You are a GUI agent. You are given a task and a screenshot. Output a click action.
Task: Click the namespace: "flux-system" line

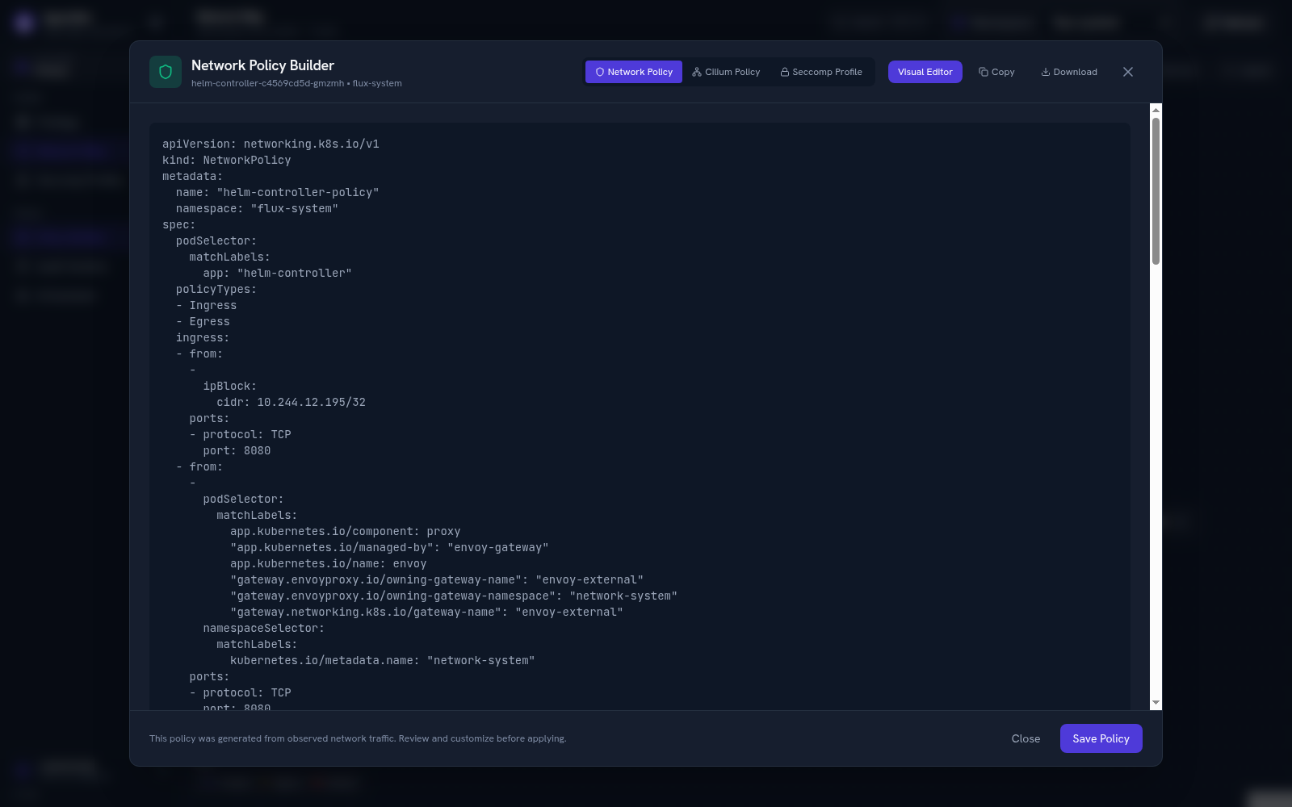click(257, 208)
